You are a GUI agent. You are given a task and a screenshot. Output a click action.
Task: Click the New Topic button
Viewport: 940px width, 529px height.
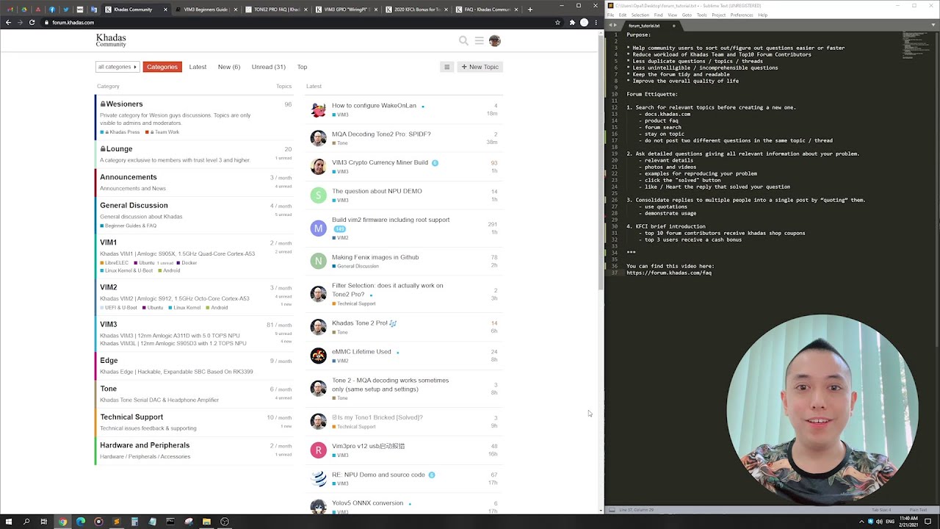point(480,67)
